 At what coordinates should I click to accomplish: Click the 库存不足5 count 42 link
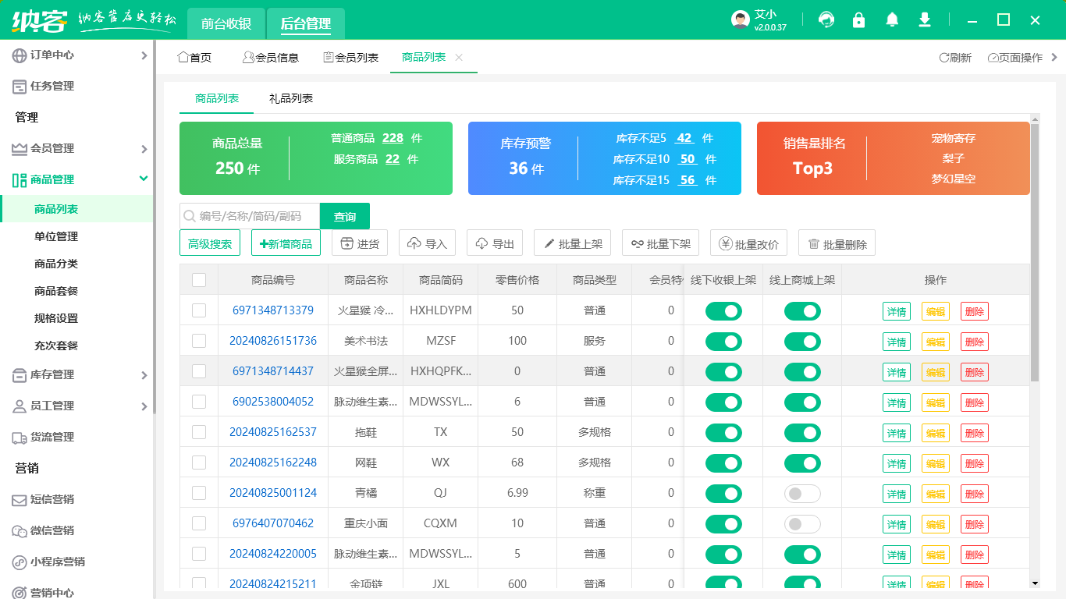684,138
